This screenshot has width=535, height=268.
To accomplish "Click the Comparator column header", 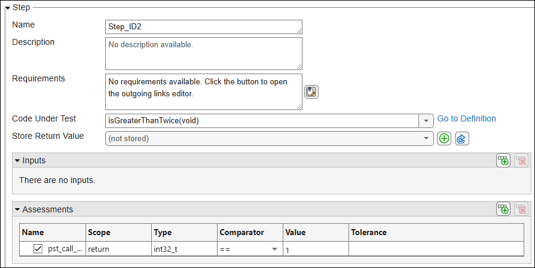I will pos(250,232).
